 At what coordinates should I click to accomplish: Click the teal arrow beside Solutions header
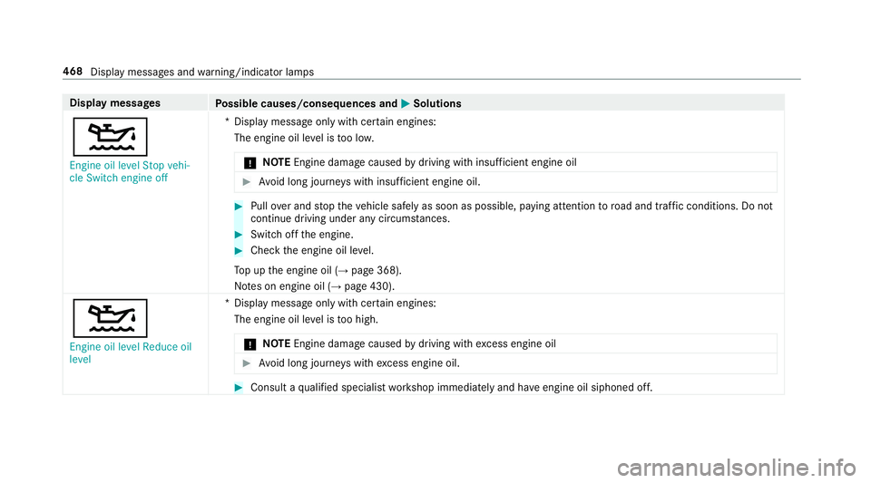click(x=405, y=103)
